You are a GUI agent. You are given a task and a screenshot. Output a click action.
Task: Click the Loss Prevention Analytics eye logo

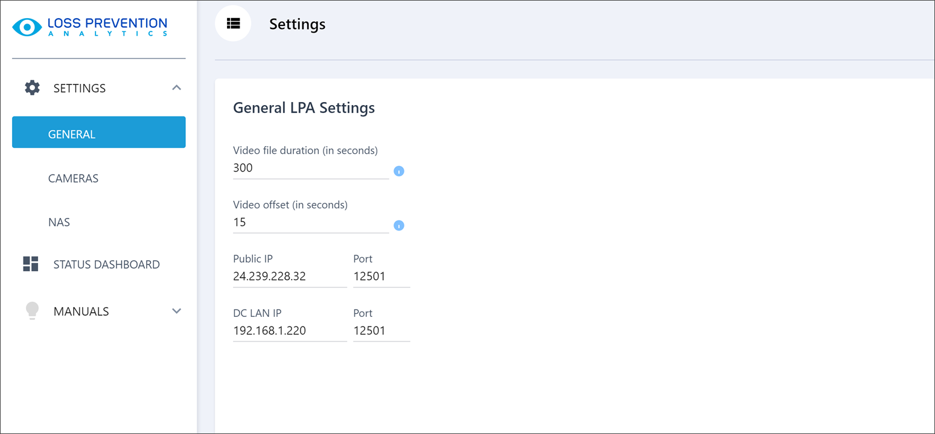[27, 27]
